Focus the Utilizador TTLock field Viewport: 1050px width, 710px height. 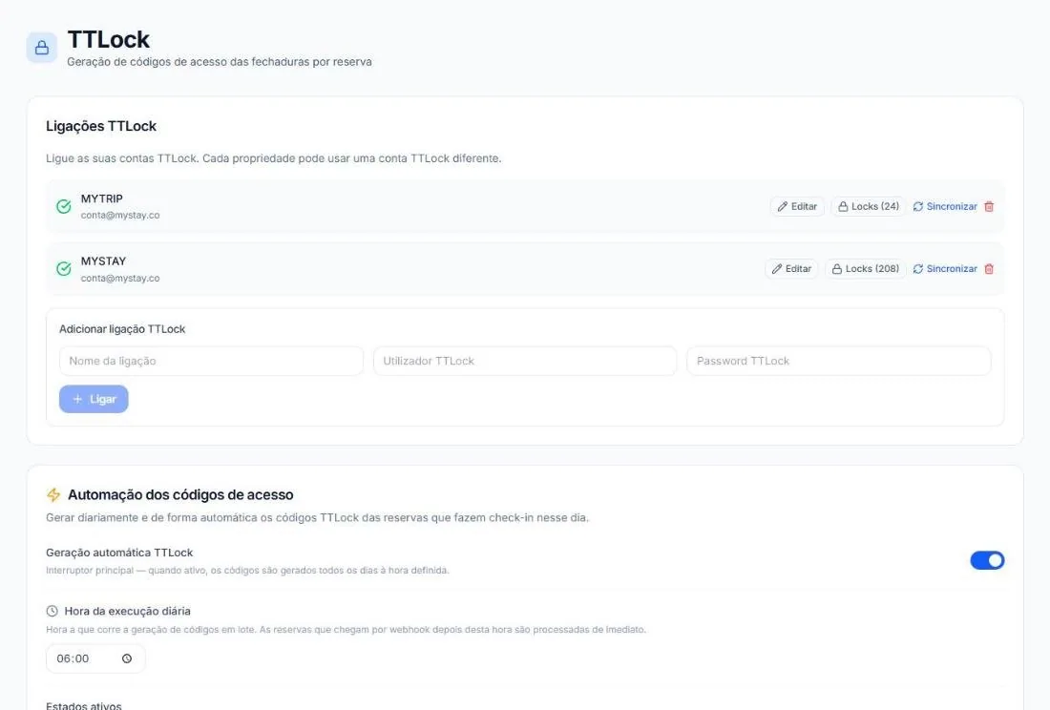pos(525,362)
